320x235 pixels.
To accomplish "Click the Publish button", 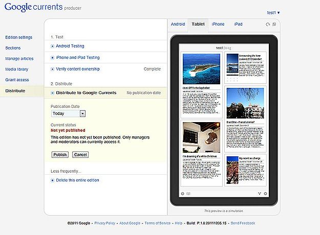I will point(60,155).
